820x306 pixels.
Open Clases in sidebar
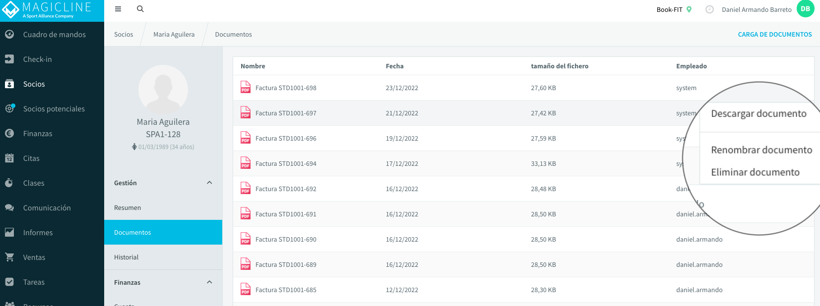pos(34,183)
